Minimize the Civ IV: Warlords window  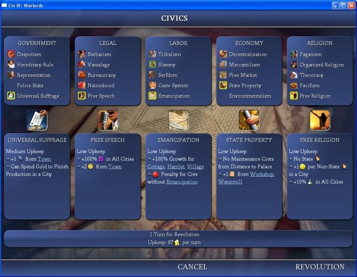click(336, 5)
